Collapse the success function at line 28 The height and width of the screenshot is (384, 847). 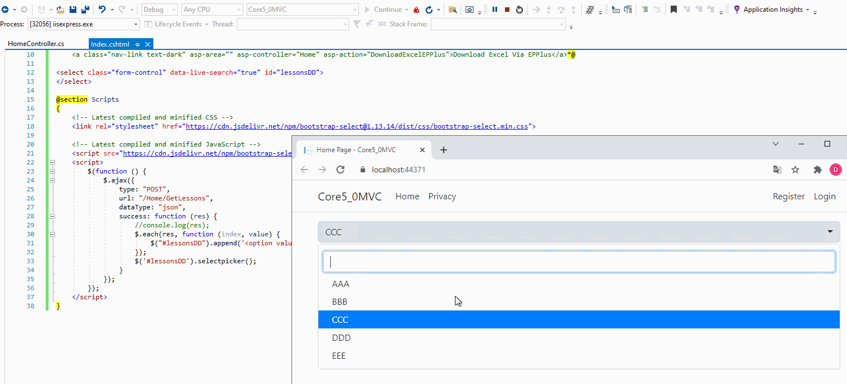click(53, 216)
